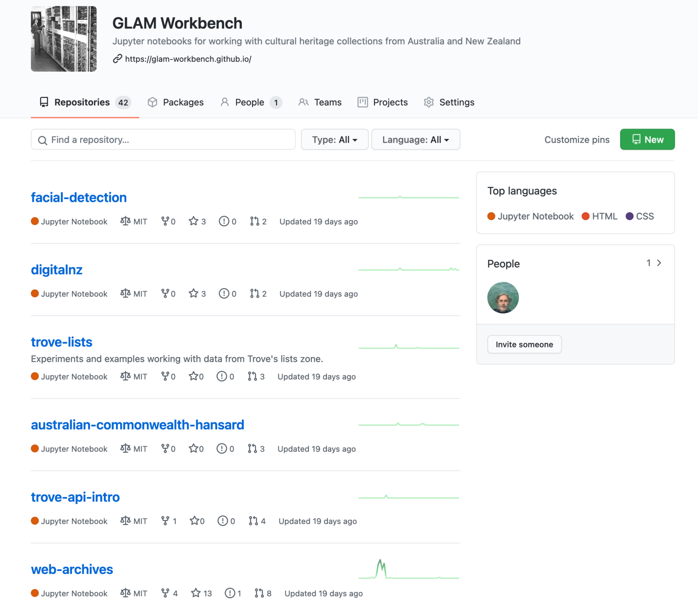The height and width of the screenshot is (615, 698).
Task: Click the repository count badge 42
Action: click(123, 102)
